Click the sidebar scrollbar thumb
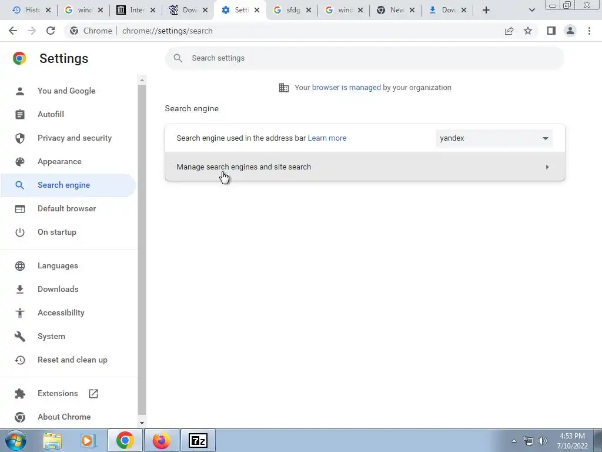 coord(142,250)
